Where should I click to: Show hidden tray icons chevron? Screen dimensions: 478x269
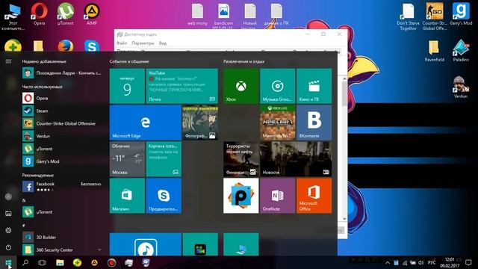pyautogui.click(x=388, y=262)
